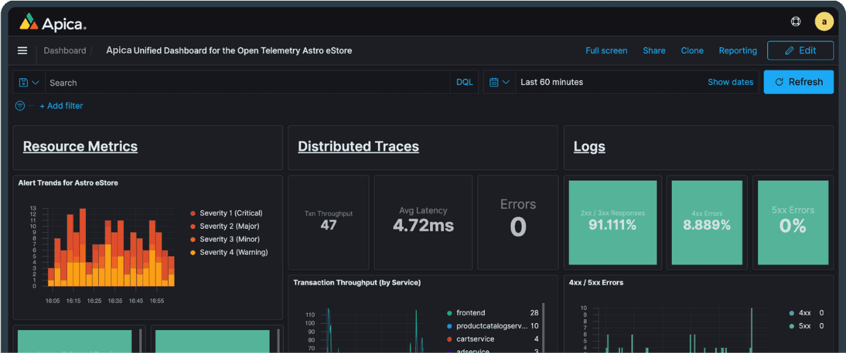
Task: Click the Refresh button
Action: click(x=798, y=82)
